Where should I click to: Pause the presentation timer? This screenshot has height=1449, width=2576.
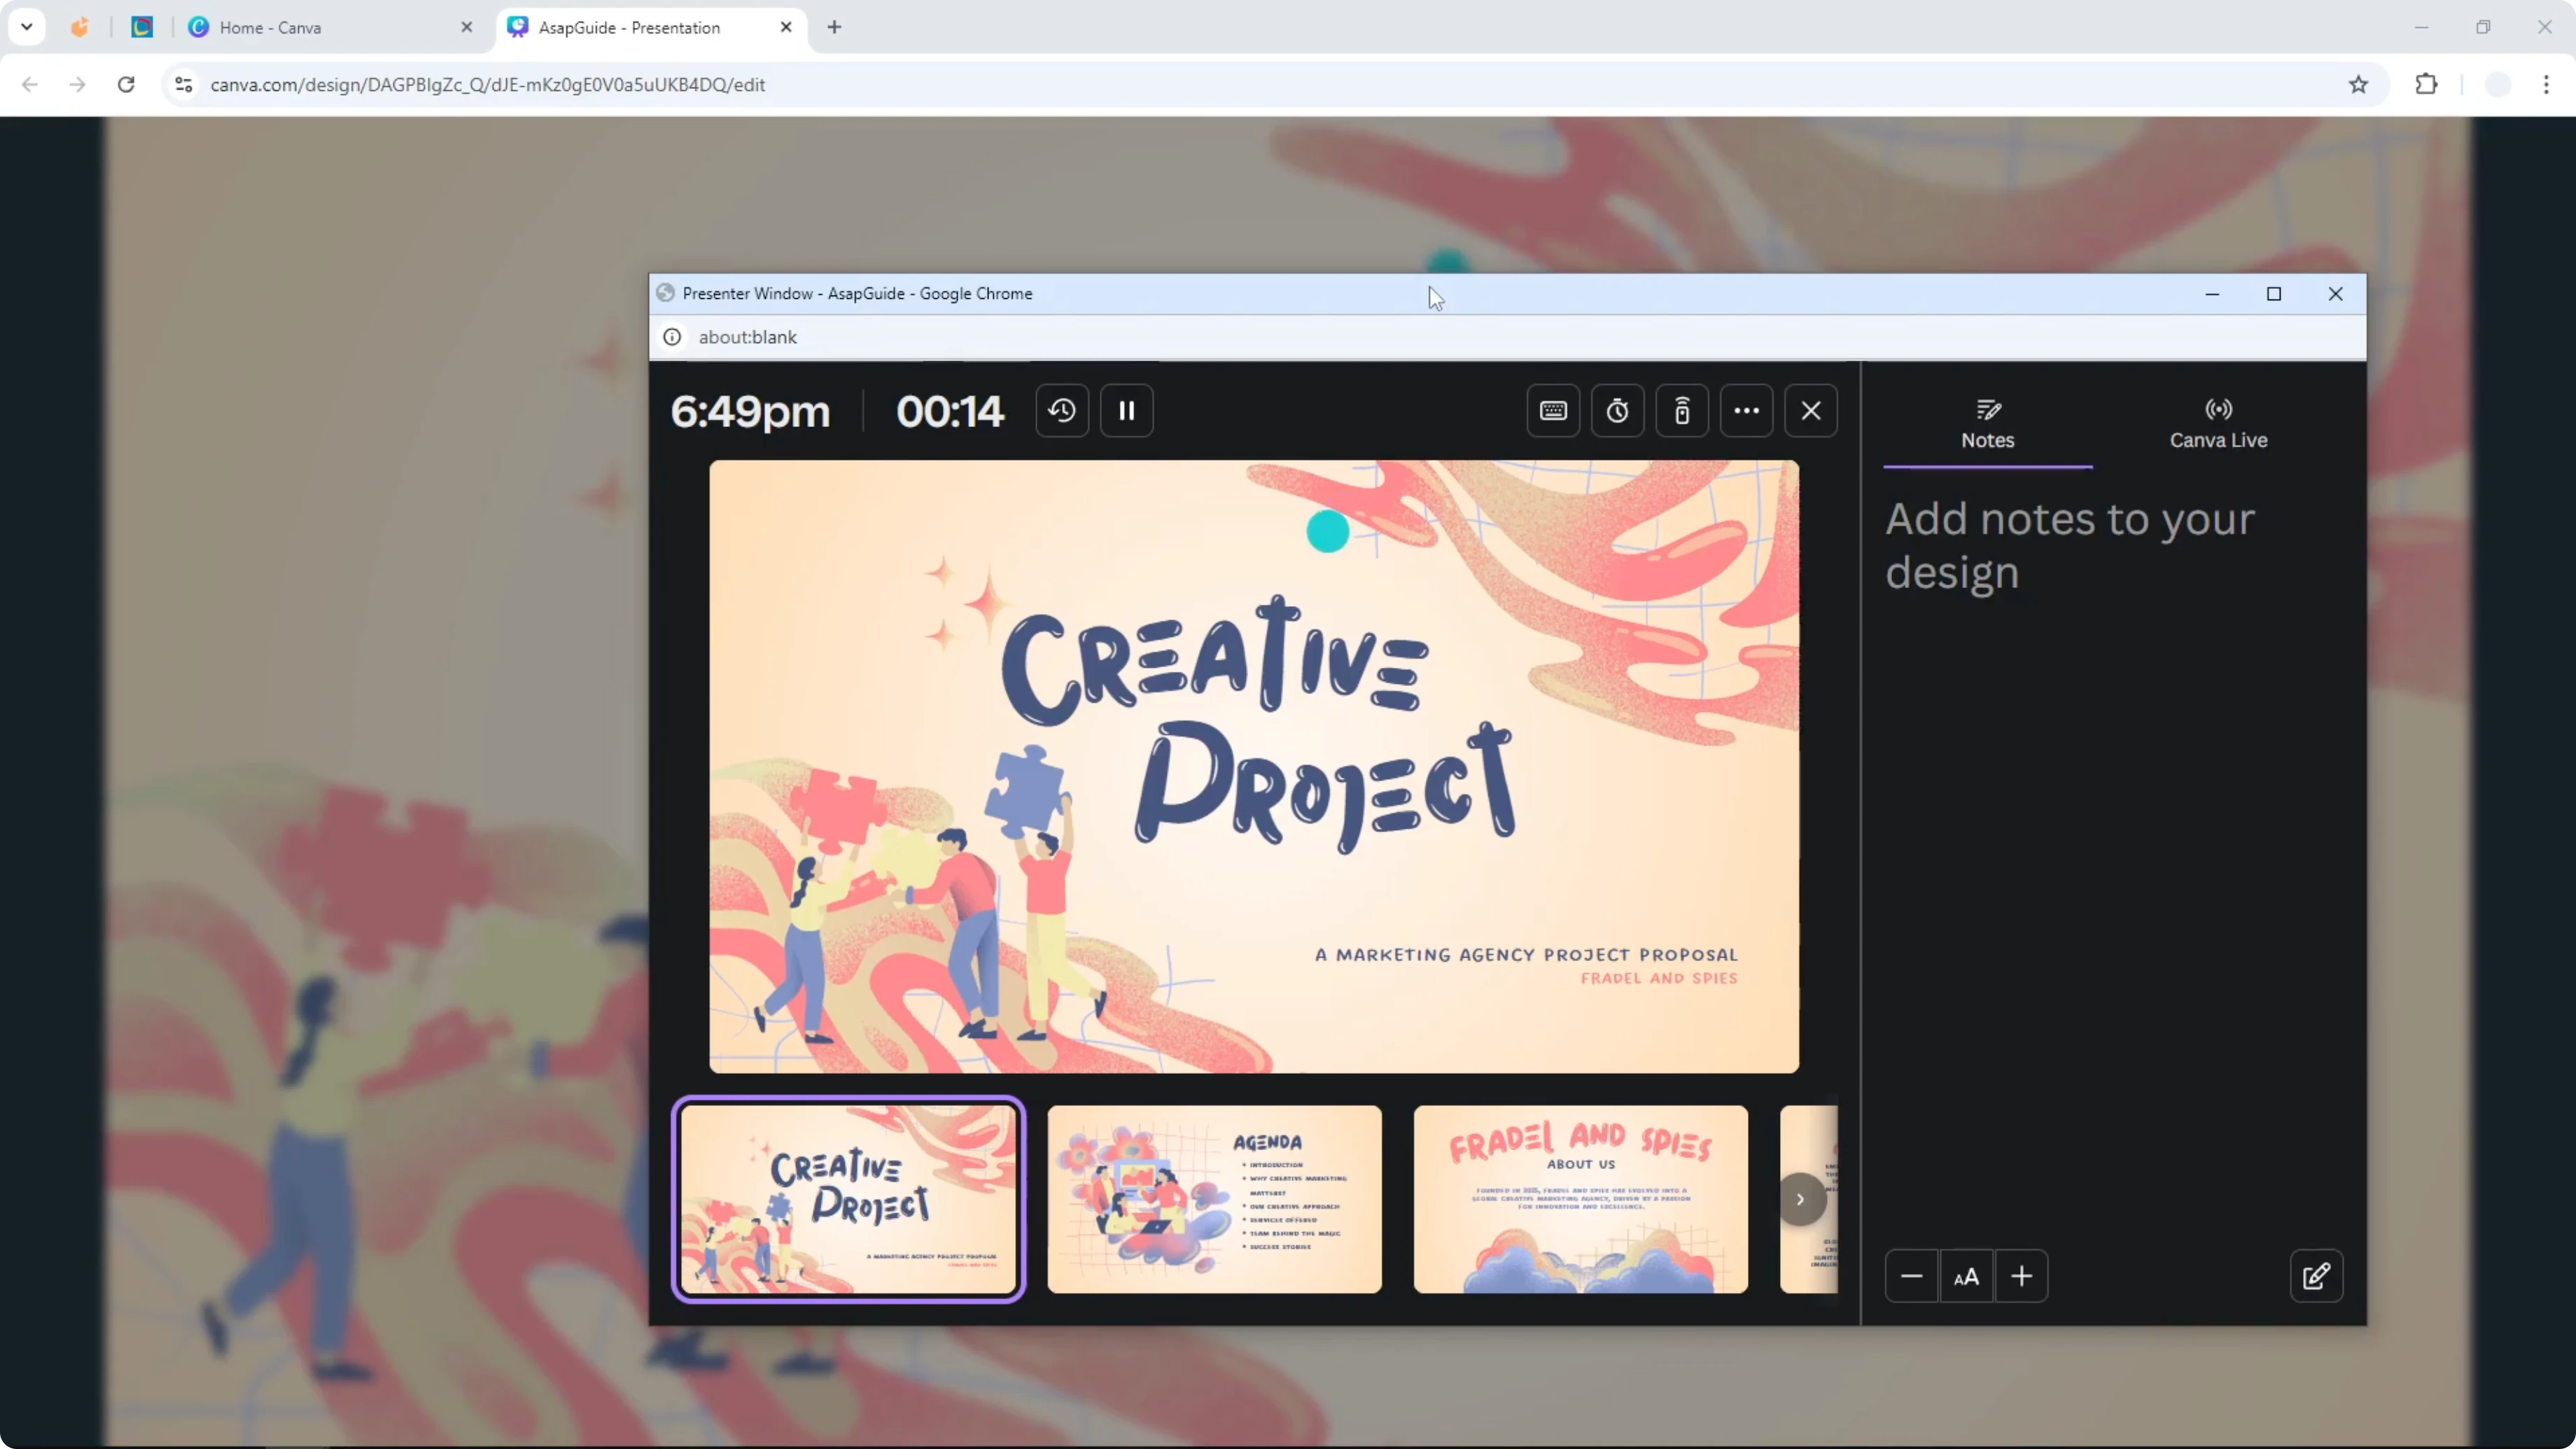(1127, 411)
